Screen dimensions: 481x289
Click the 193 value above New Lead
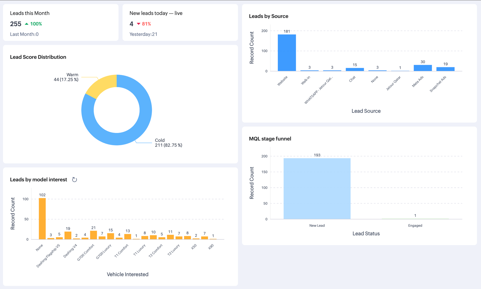[x=317, y=155]
